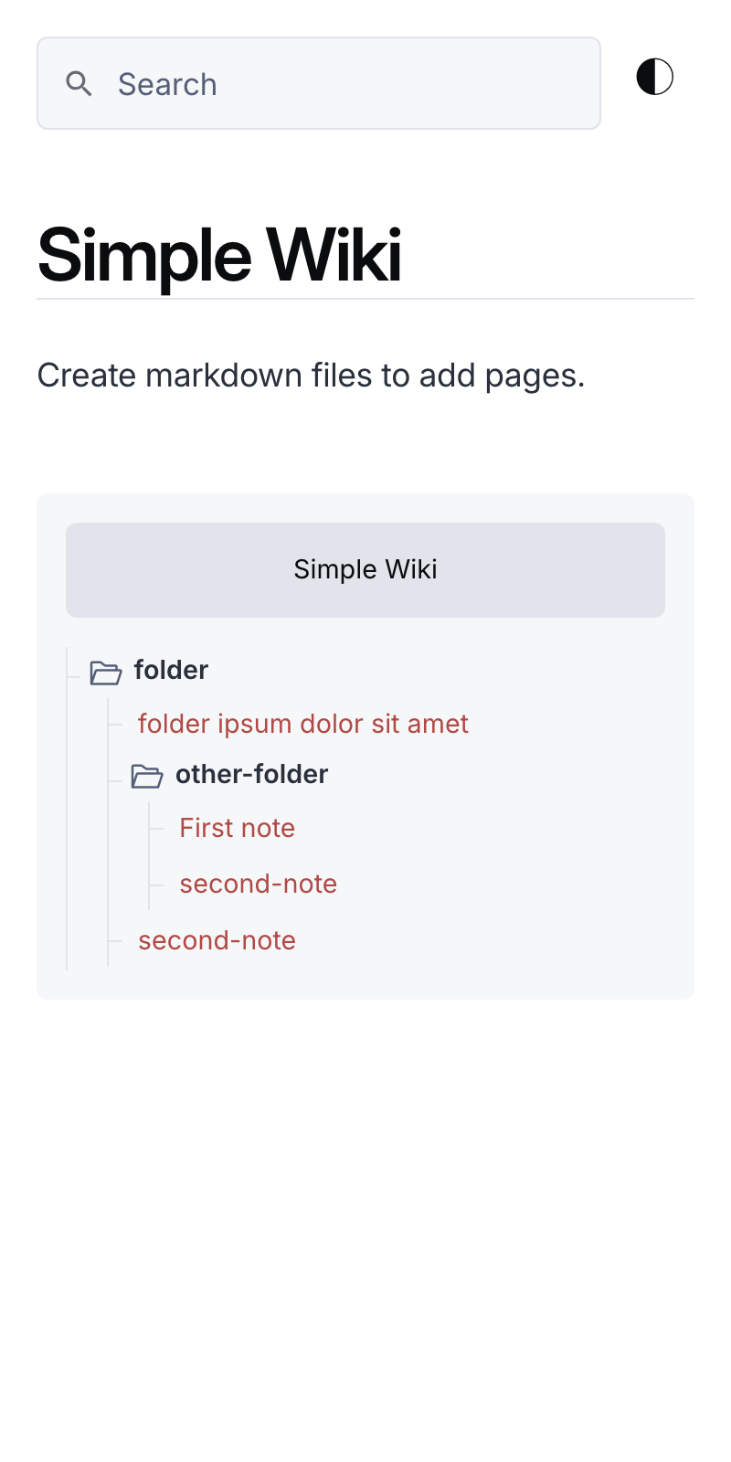This screenshot has height=1462, width=731.
Task: Click the word "Simple" in large heading
Action: (x=144, y=256)
